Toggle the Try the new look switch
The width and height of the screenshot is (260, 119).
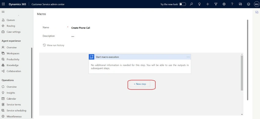[182, 4]
